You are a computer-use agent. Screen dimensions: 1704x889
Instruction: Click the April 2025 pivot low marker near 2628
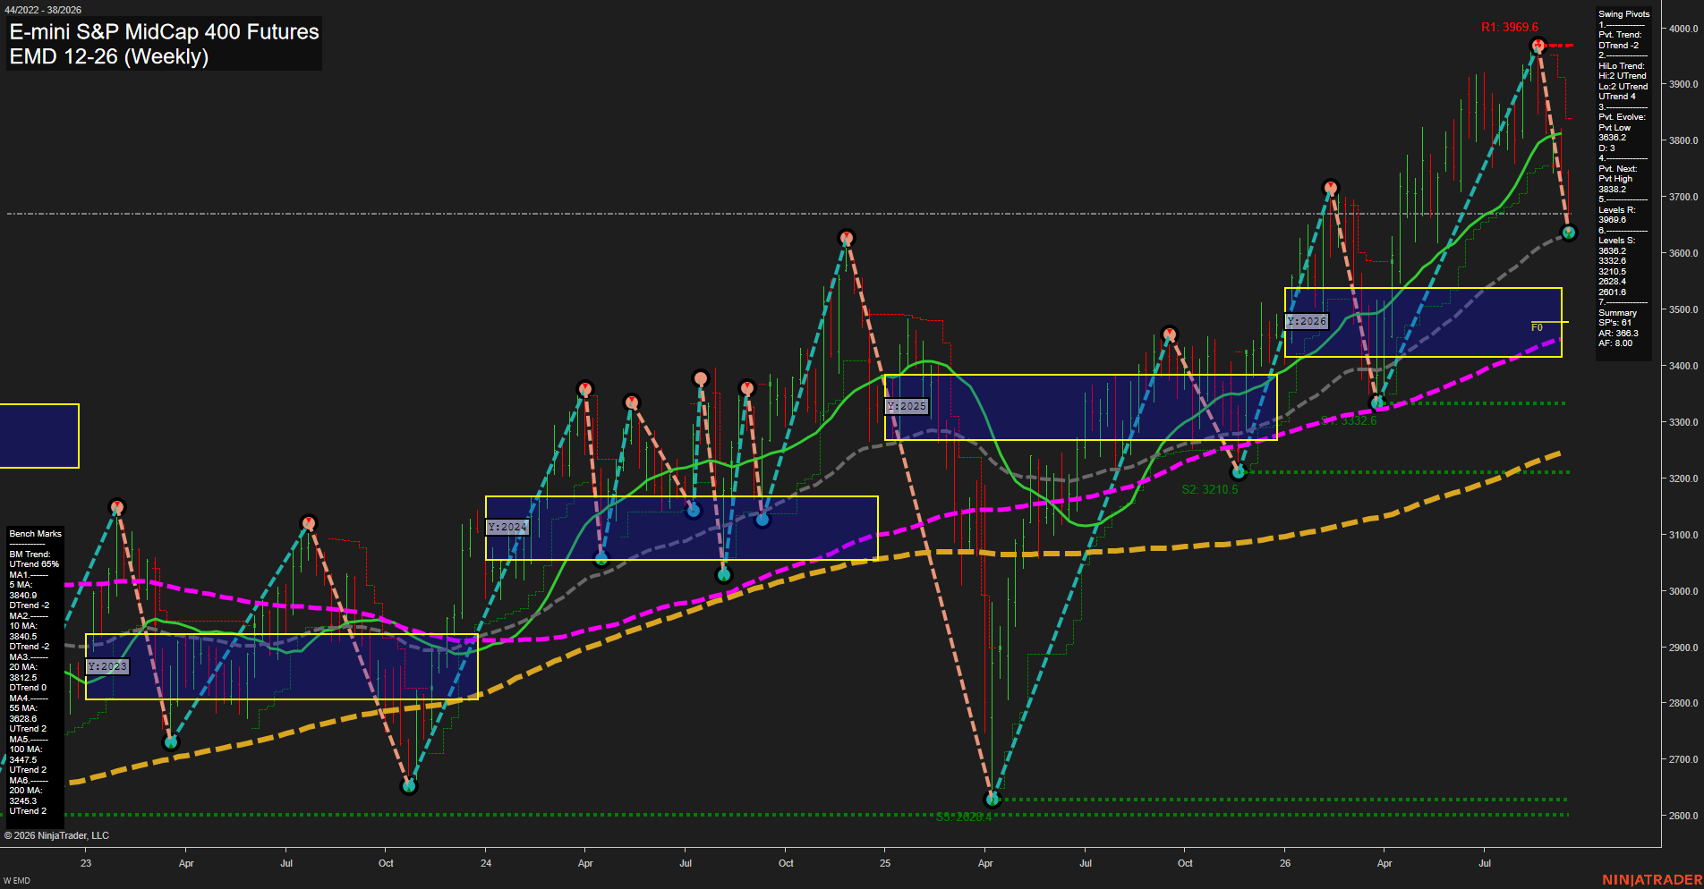pos(991,799)
